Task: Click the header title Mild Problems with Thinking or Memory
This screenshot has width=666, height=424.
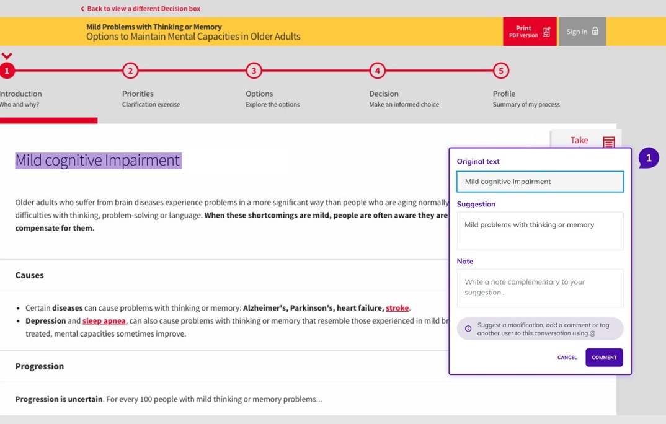Action: click(154, 27)
